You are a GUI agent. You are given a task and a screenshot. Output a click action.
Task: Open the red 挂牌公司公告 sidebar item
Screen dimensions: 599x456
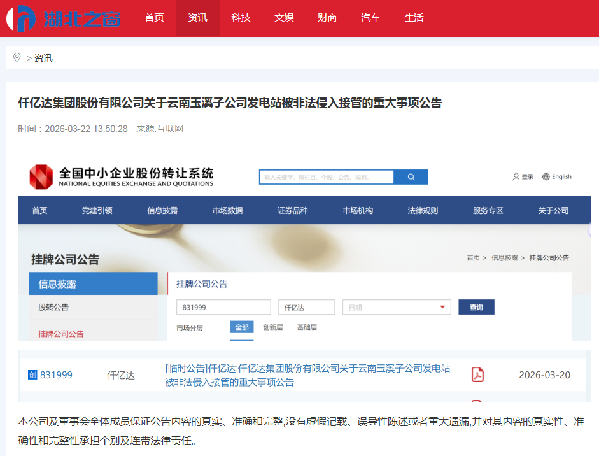click(60, 334)
